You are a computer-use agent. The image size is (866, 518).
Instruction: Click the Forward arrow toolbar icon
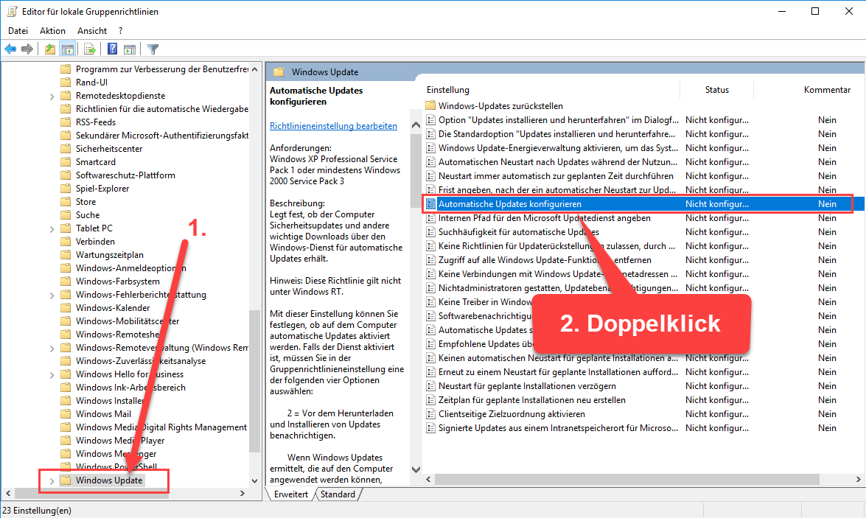point(27,49)
